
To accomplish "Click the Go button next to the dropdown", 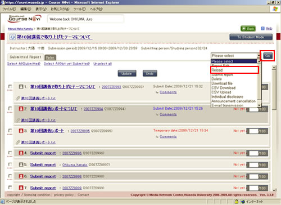I will tap(268, 56).
